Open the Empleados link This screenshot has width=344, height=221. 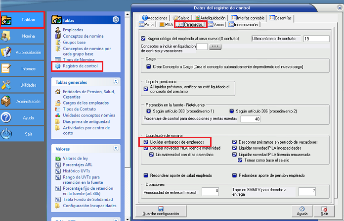pyautogui.click(x=73, y=30)
